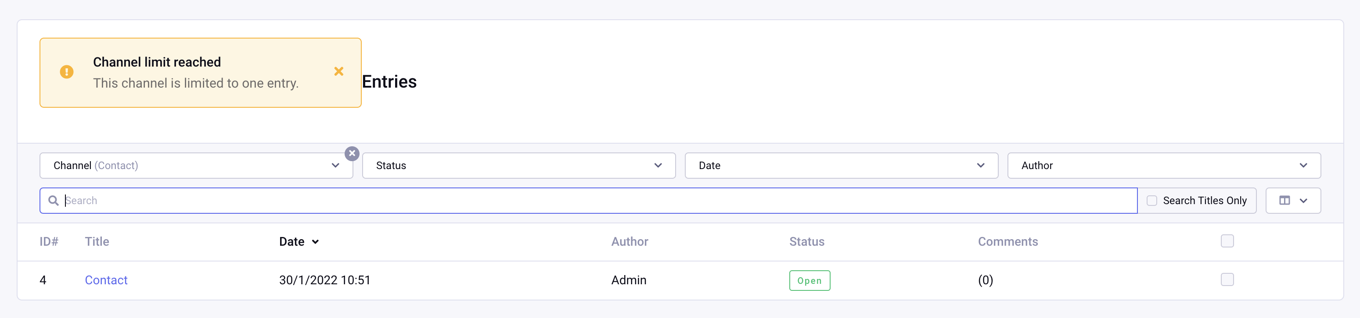Sort by the Author column header

pyautogui.click(x=630, y=242)
